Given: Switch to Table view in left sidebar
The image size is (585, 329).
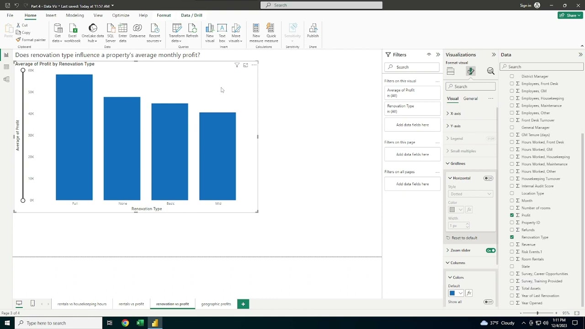Looking at the screenshot, I should [6, 67].
